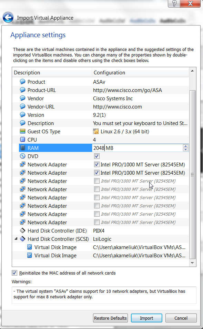The width and height of the screenshot is (203, 329).
Task: Click the first Virtual Disk Image icon
Action: 30,247
